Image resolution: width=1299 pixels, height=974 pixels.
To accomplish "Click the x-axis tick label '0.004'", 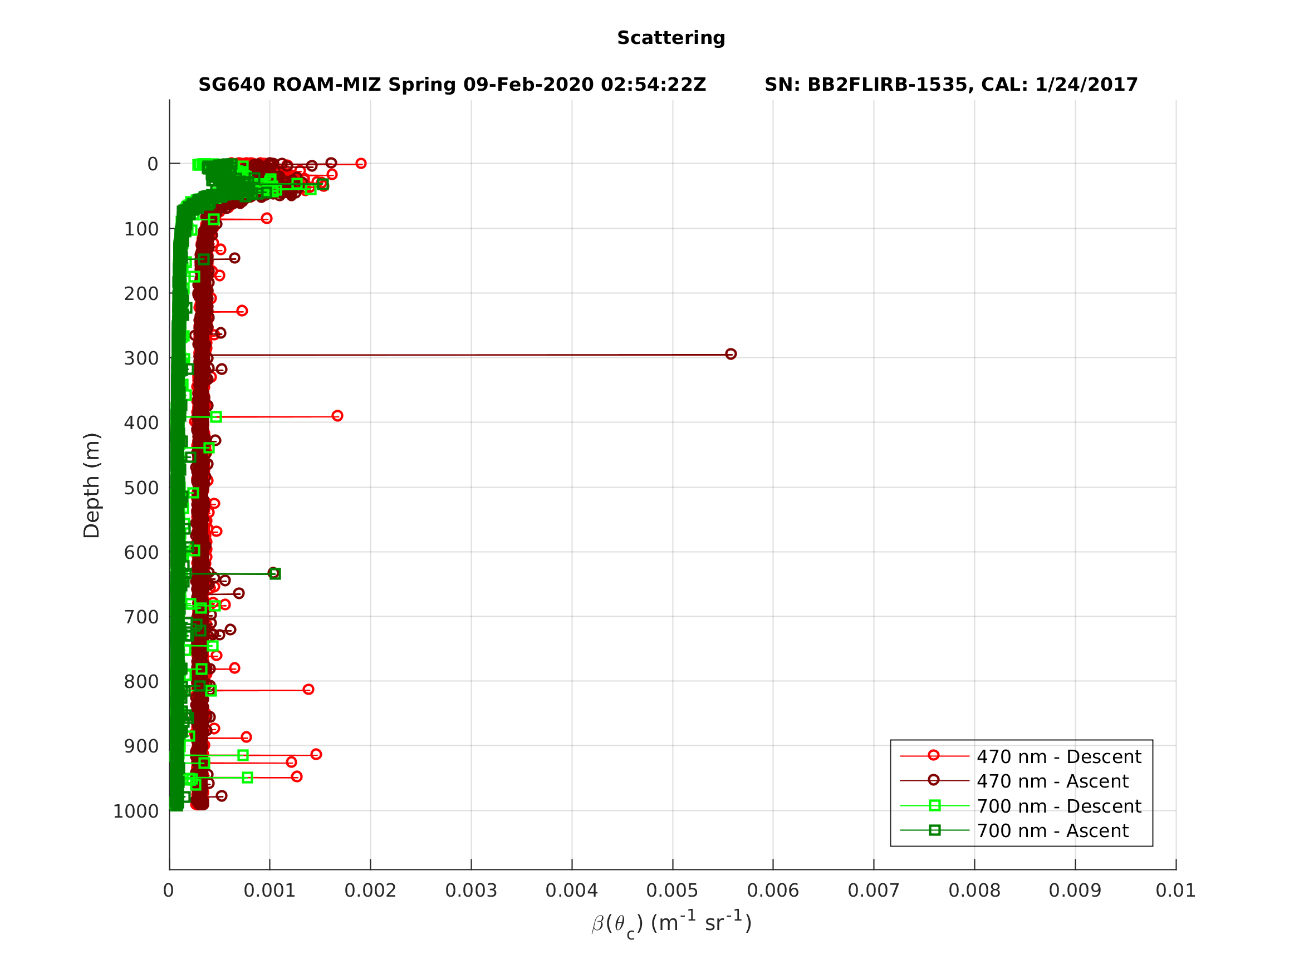I will (x=571, y=891).
